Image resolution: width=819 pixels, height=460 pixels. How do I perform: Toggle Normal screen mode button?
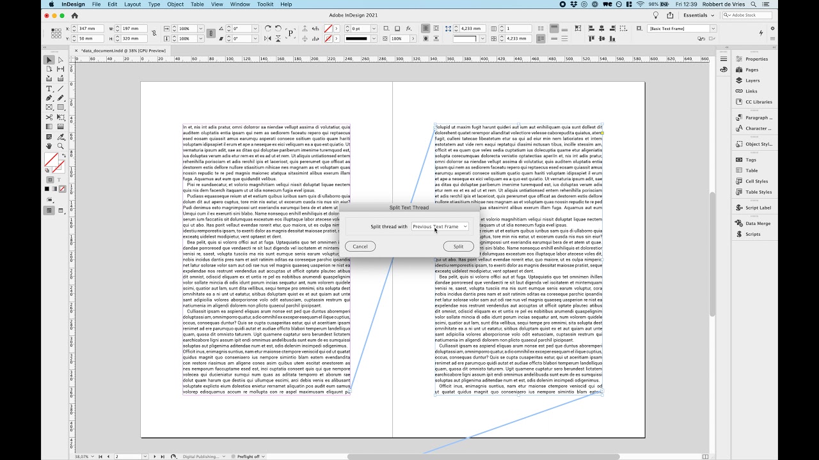click(49, 210)
